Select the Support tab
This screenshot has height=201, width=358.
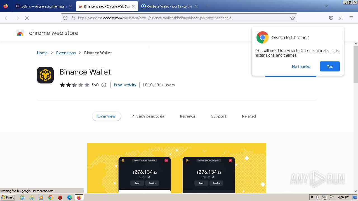click(x=219, y=116)
